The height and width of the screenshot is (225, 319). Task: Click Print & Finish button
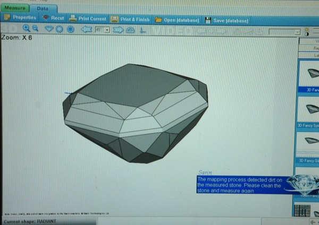[x=130, y=19]
